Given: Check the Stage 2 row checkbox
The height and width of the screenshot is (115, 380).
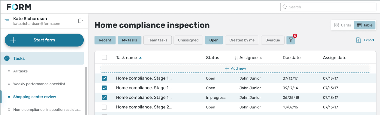Looking at the screenshot, I should 104,107.
